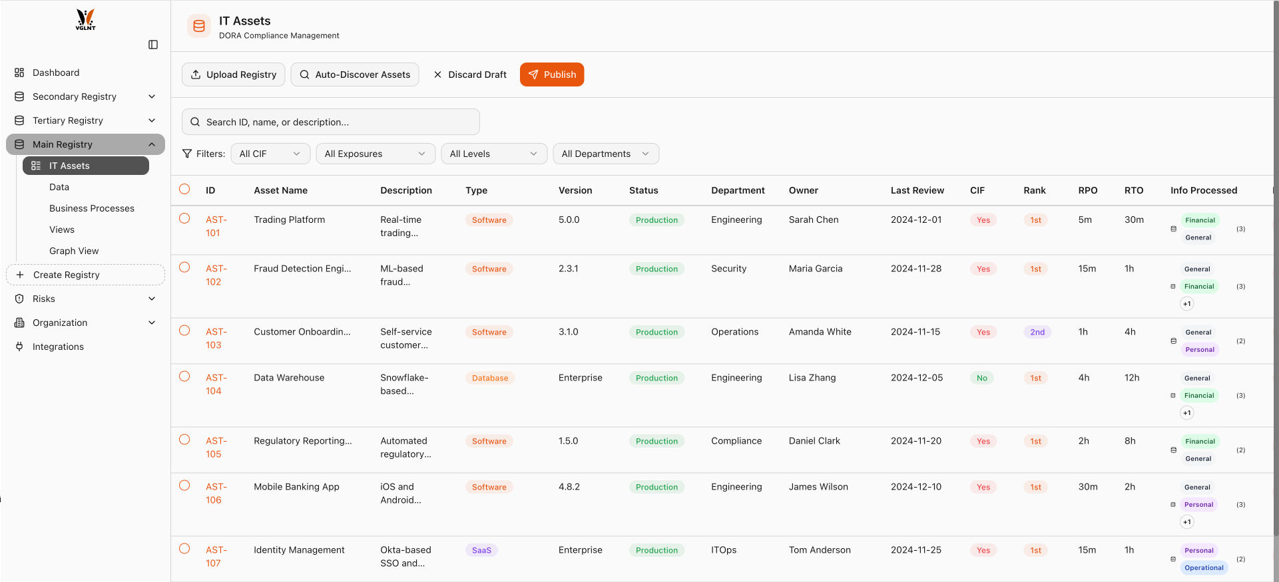This screenshot has height=582, width=1279.
Task: Click the Organization building icon
Action: tap(19, 323)
